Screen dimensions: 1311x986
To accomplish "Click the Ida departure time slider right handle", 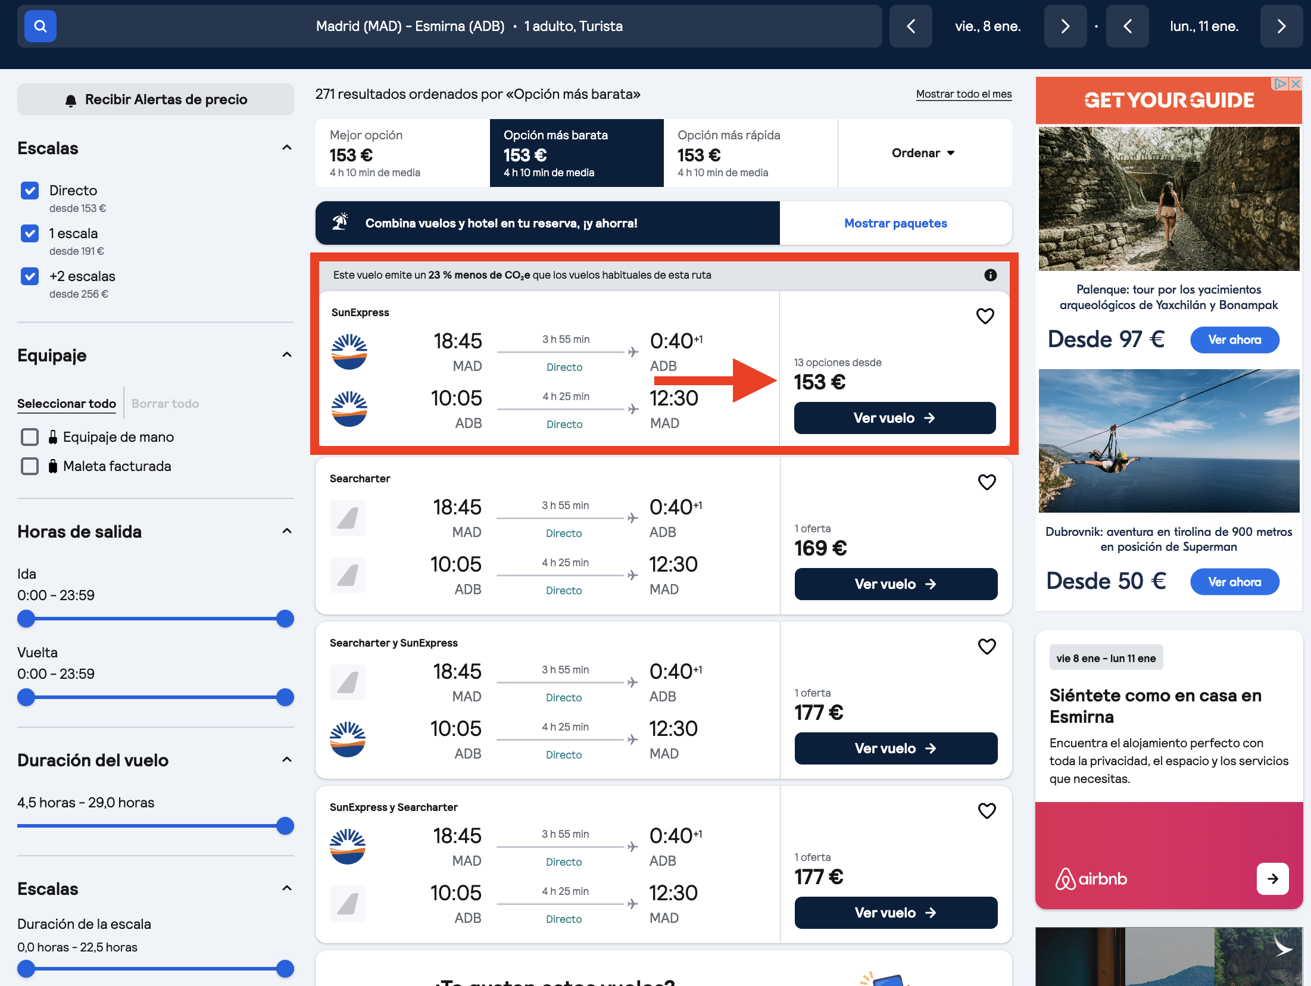I will tap(285, 619).
